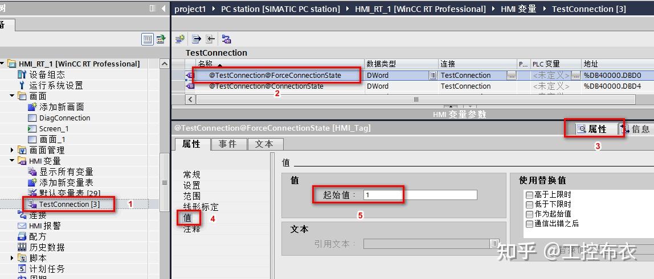Click the 运行系统设置 wrench icon
654x279 pixels.
[x=22, y=85]
